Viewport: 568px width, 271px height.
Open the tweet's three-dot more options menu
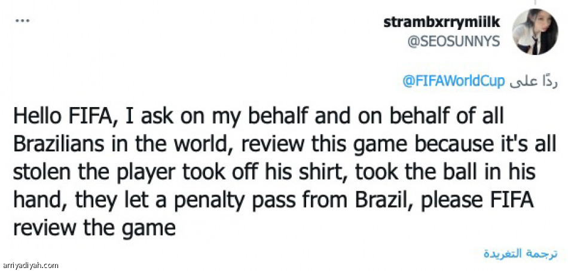pyautogui.click(x=22, y=20)
